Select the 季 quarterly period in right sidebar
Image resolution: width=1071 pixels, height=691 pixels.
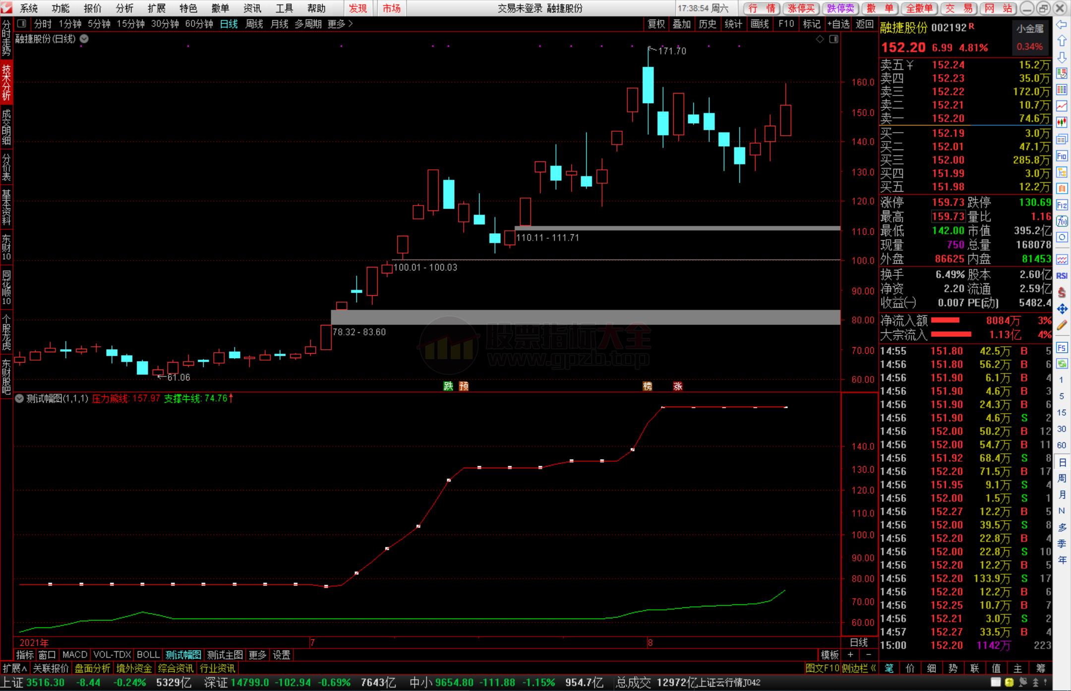pyautogui.click(x=1062, y=544)
